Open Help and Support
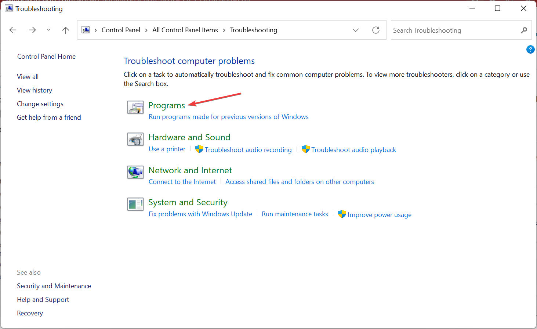Image resolution: width=537 pixels, height=329 pixels. coord(43,300)
